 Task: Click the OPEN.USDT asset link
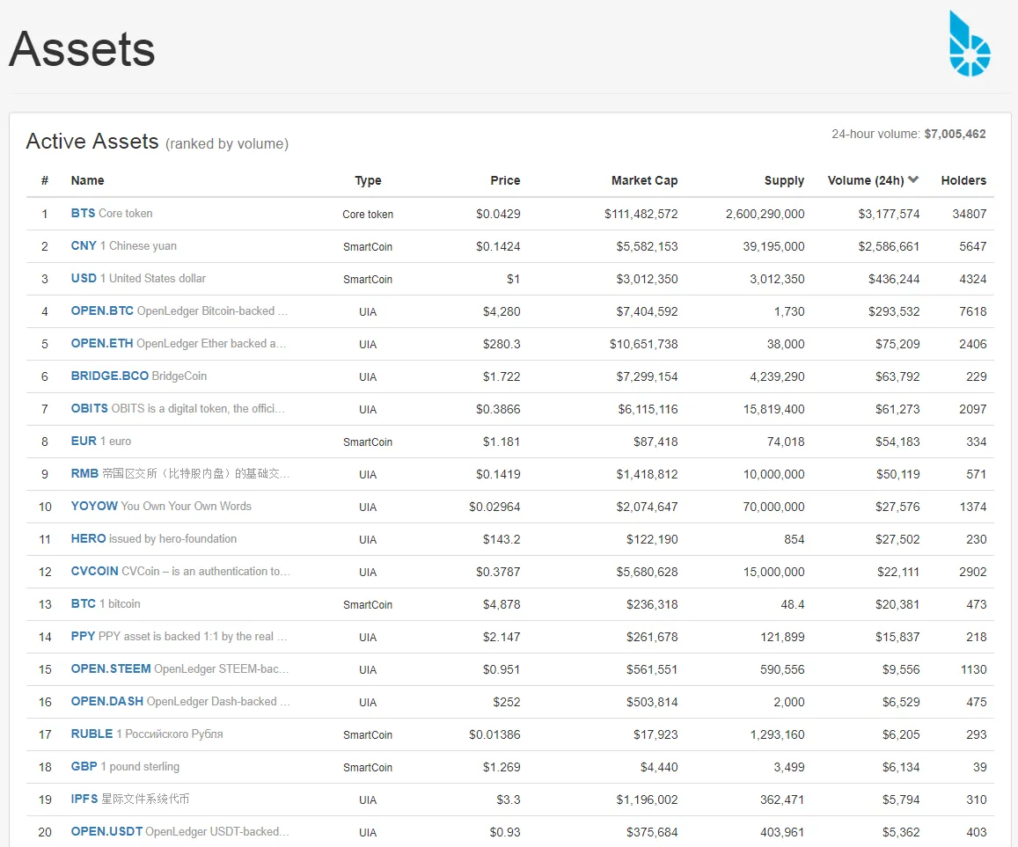coord(106,831)
